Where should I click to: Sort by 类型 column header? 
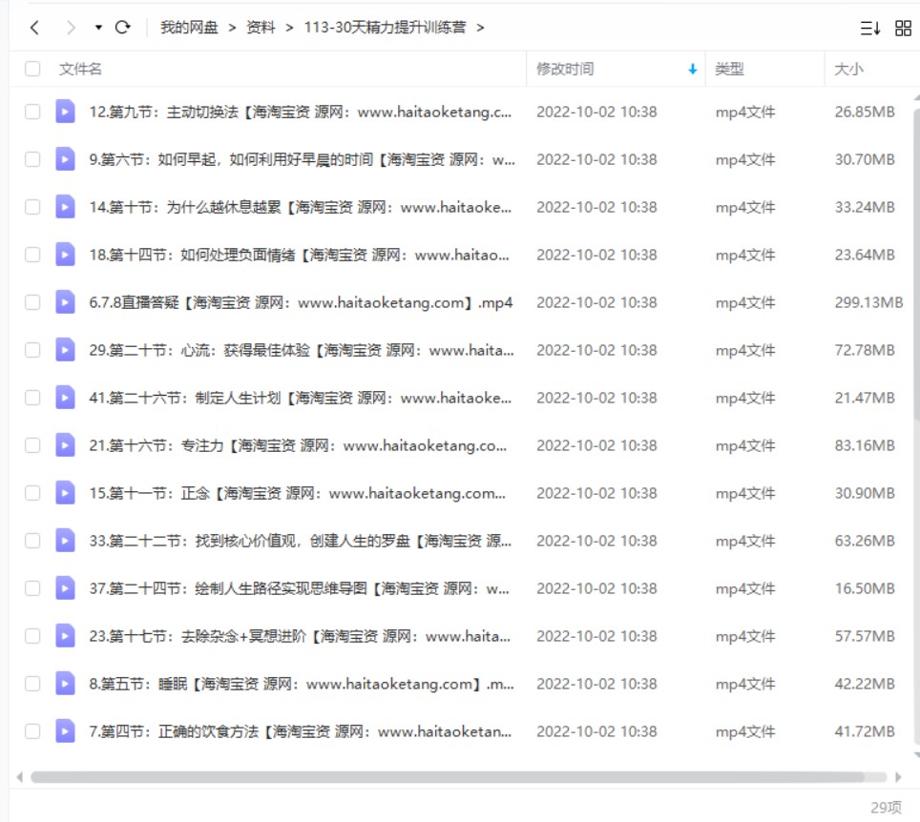click(x=729, y=70)
